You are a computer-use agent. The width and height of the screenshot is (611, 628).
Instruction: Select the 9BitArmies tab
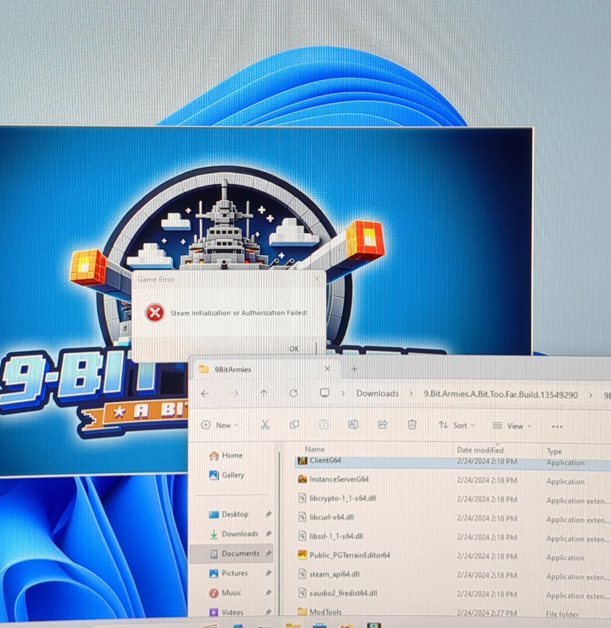(x=233, y=369)
